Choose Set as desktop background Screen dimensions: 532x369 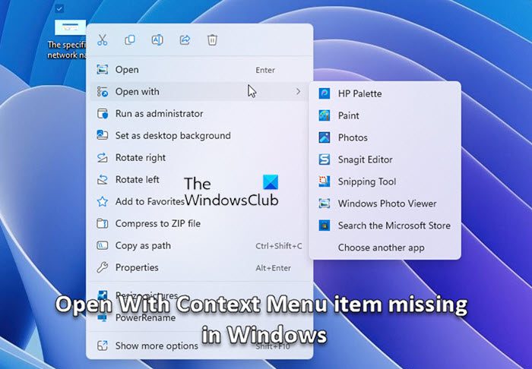coord(199,136)
